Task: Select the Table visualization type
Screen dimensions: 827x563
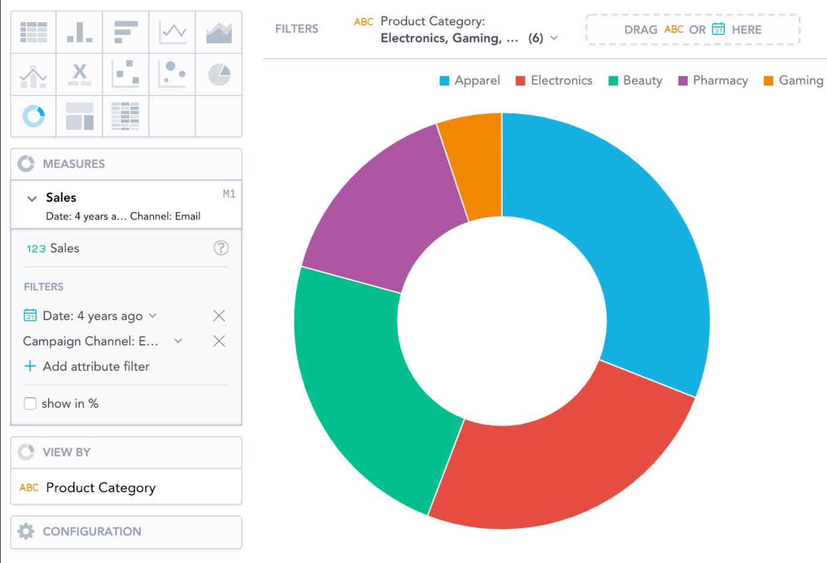Action: tap(34, 32)
